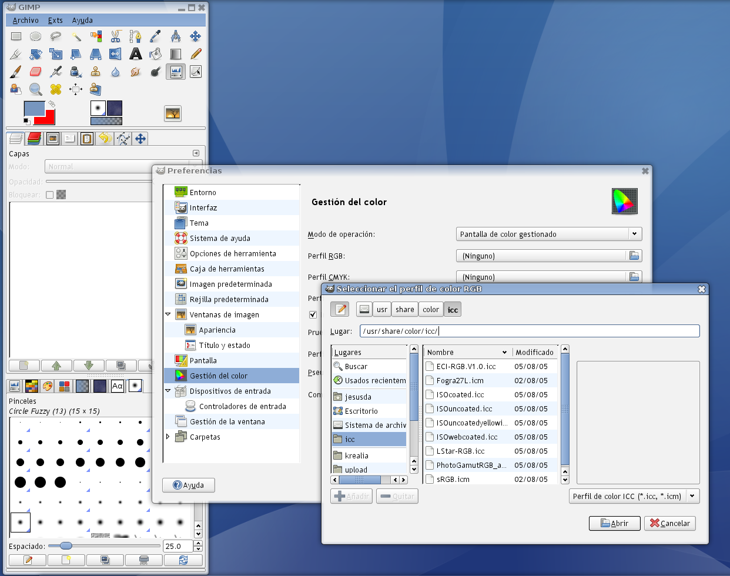Open the Perfil RGB (Ninguno) combo box
Viewport: 730px width, 576px height.
tap(549, 256)
